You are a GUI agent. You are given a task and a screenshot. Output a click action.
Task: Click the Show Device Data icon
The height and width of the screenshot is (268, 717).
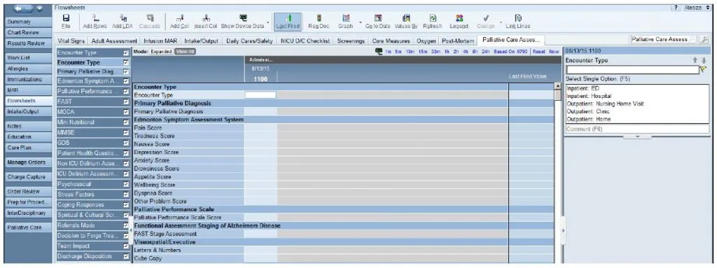coord(243,18)
